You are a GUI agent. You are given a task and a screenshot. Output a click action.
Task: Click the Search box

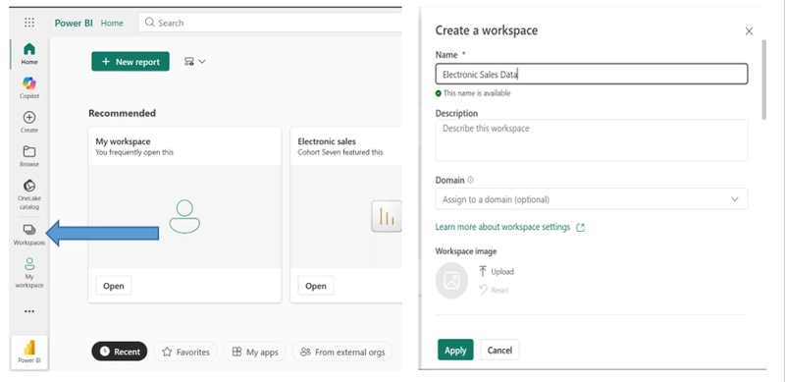(x=271, y=23)
